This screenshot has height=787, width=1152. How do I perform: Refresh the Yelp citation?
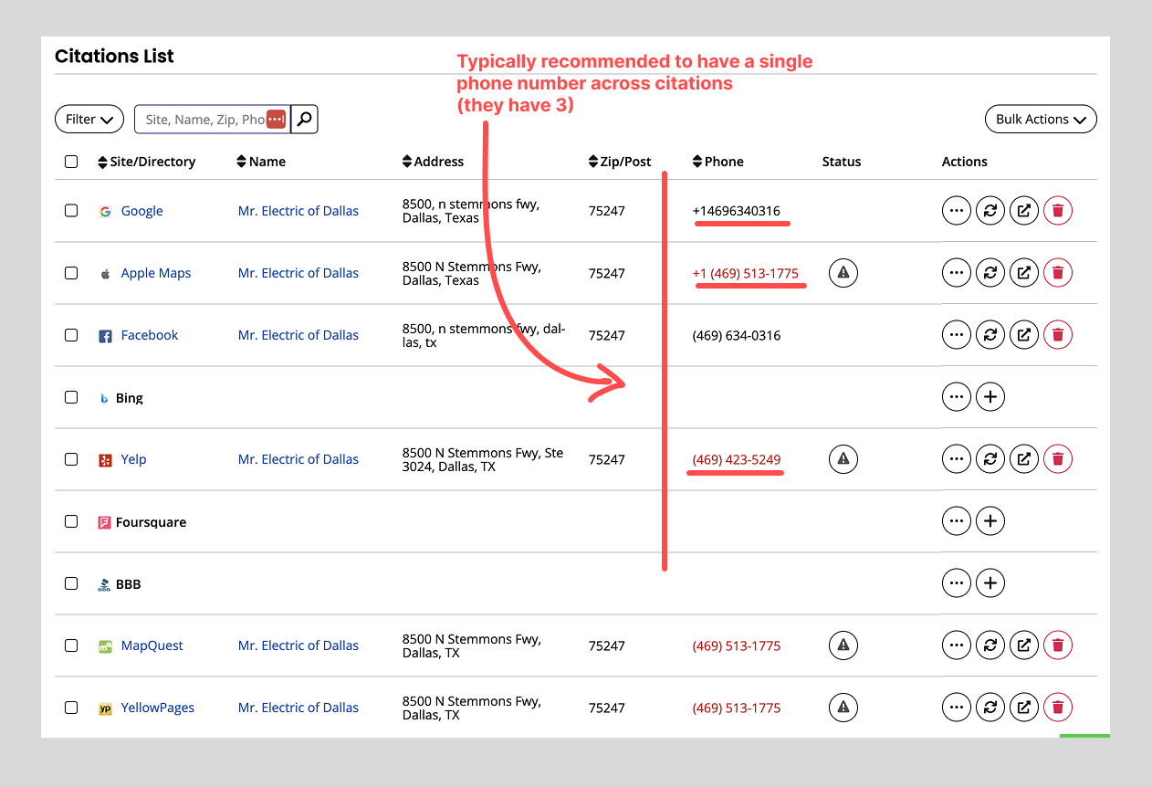pos(990,459)
